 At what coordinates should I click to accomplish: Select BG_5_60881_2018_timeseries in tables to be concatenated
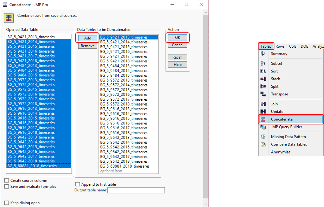(x=129, y=166)
